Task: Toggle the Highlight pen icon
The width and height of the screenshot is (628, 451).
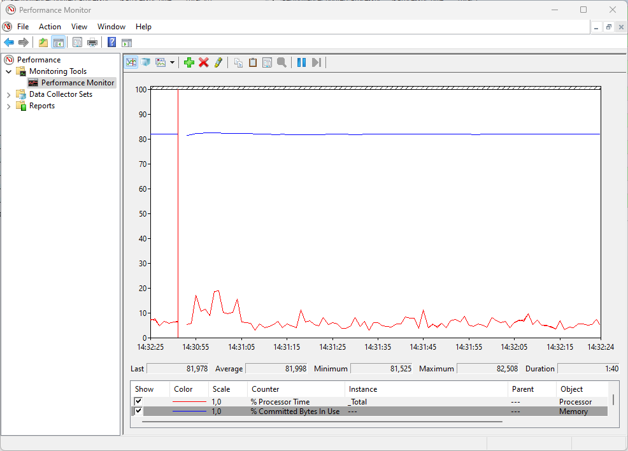Action: [x=218, y=62]
